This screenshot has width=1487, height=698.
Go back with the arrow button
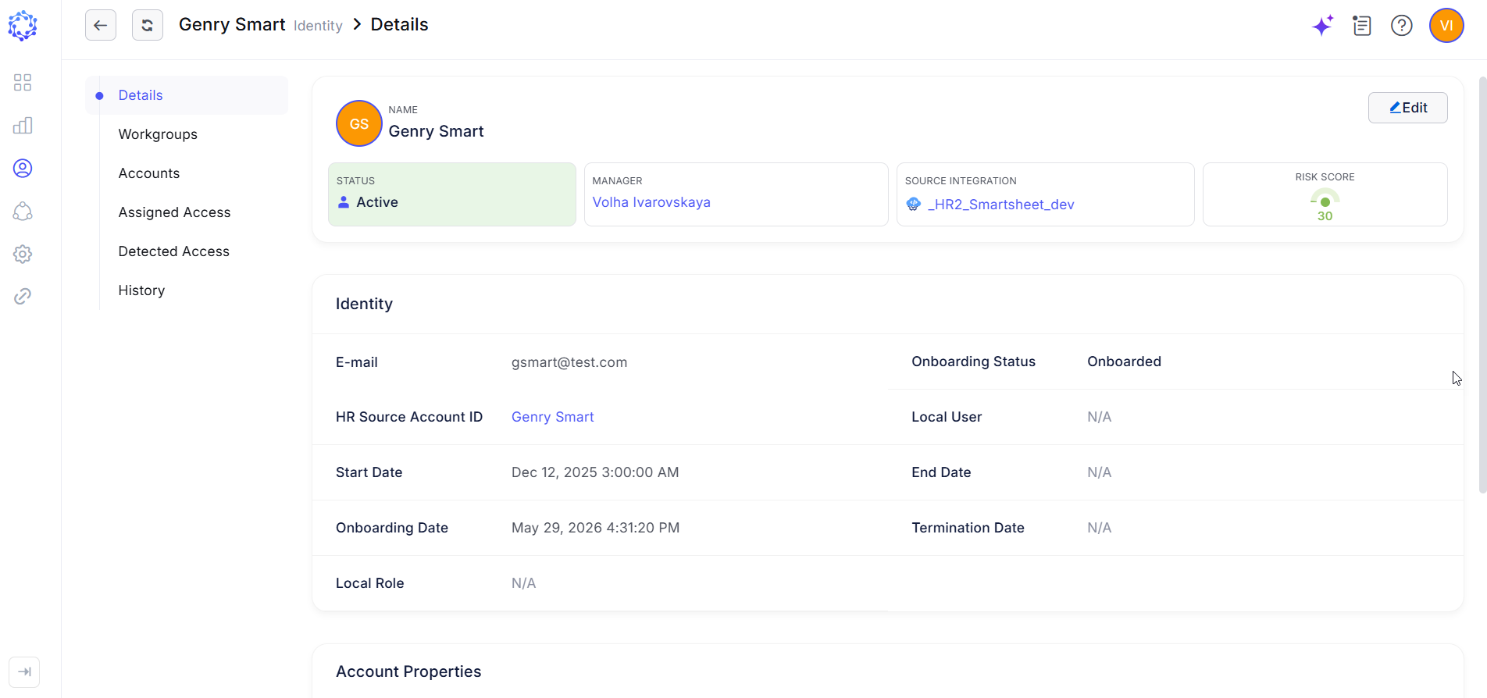tap(101, 25)
